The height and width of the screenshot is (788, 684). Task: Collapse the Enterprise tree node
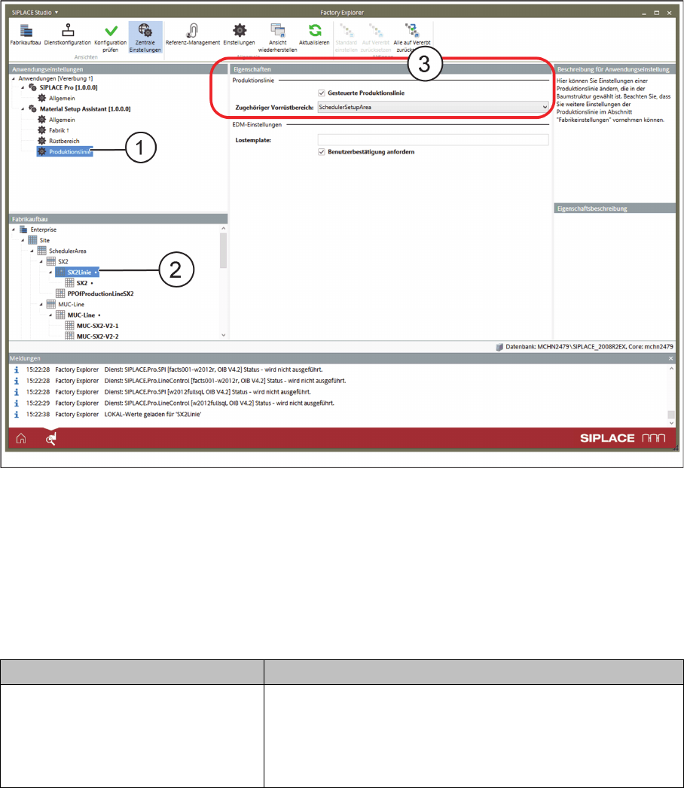coord(14,230)
